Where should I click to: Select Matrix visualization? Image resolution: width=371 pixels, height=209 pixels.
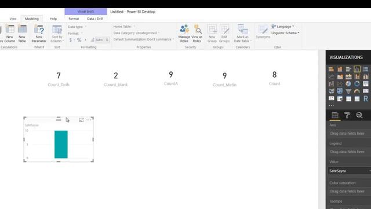pos(357,99)
